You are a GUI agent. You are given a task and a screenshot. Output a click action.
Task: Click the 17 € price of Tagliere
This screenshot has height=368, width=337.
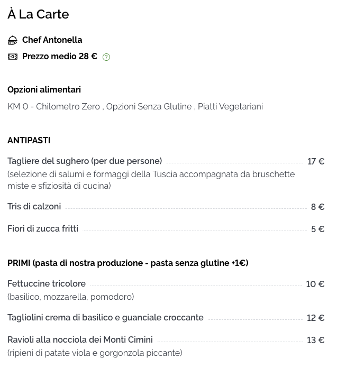pos(316,161)
